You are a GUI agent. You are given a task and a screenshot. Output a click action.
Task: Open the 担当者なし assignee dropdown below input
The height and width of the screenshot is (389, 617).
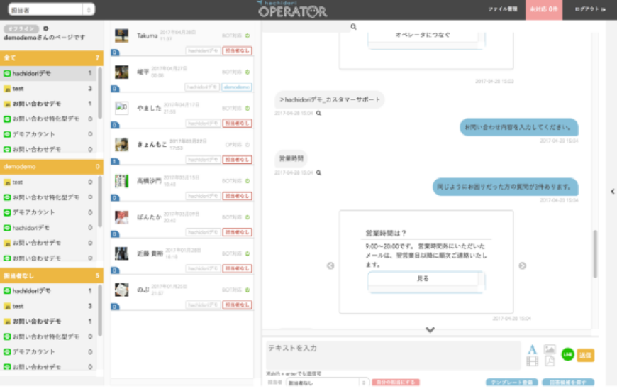coord(326,383)
